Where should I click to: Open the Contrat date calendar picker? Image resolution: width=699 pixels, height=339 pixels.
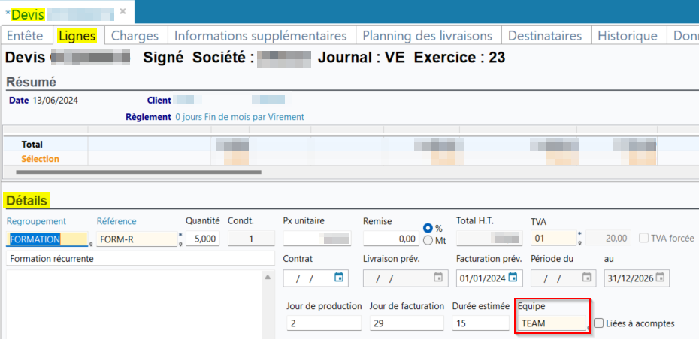click(339, 277)
